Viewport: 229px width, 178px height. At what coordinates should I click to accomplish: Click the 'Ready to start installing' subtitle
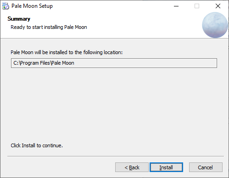tap(49, 27)
